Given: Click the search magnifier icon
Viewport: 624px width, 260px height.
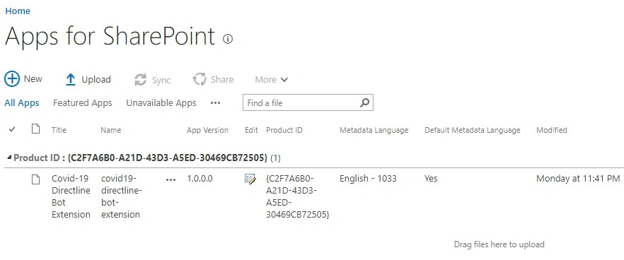Looking at the screenshot, I should 364,102.
